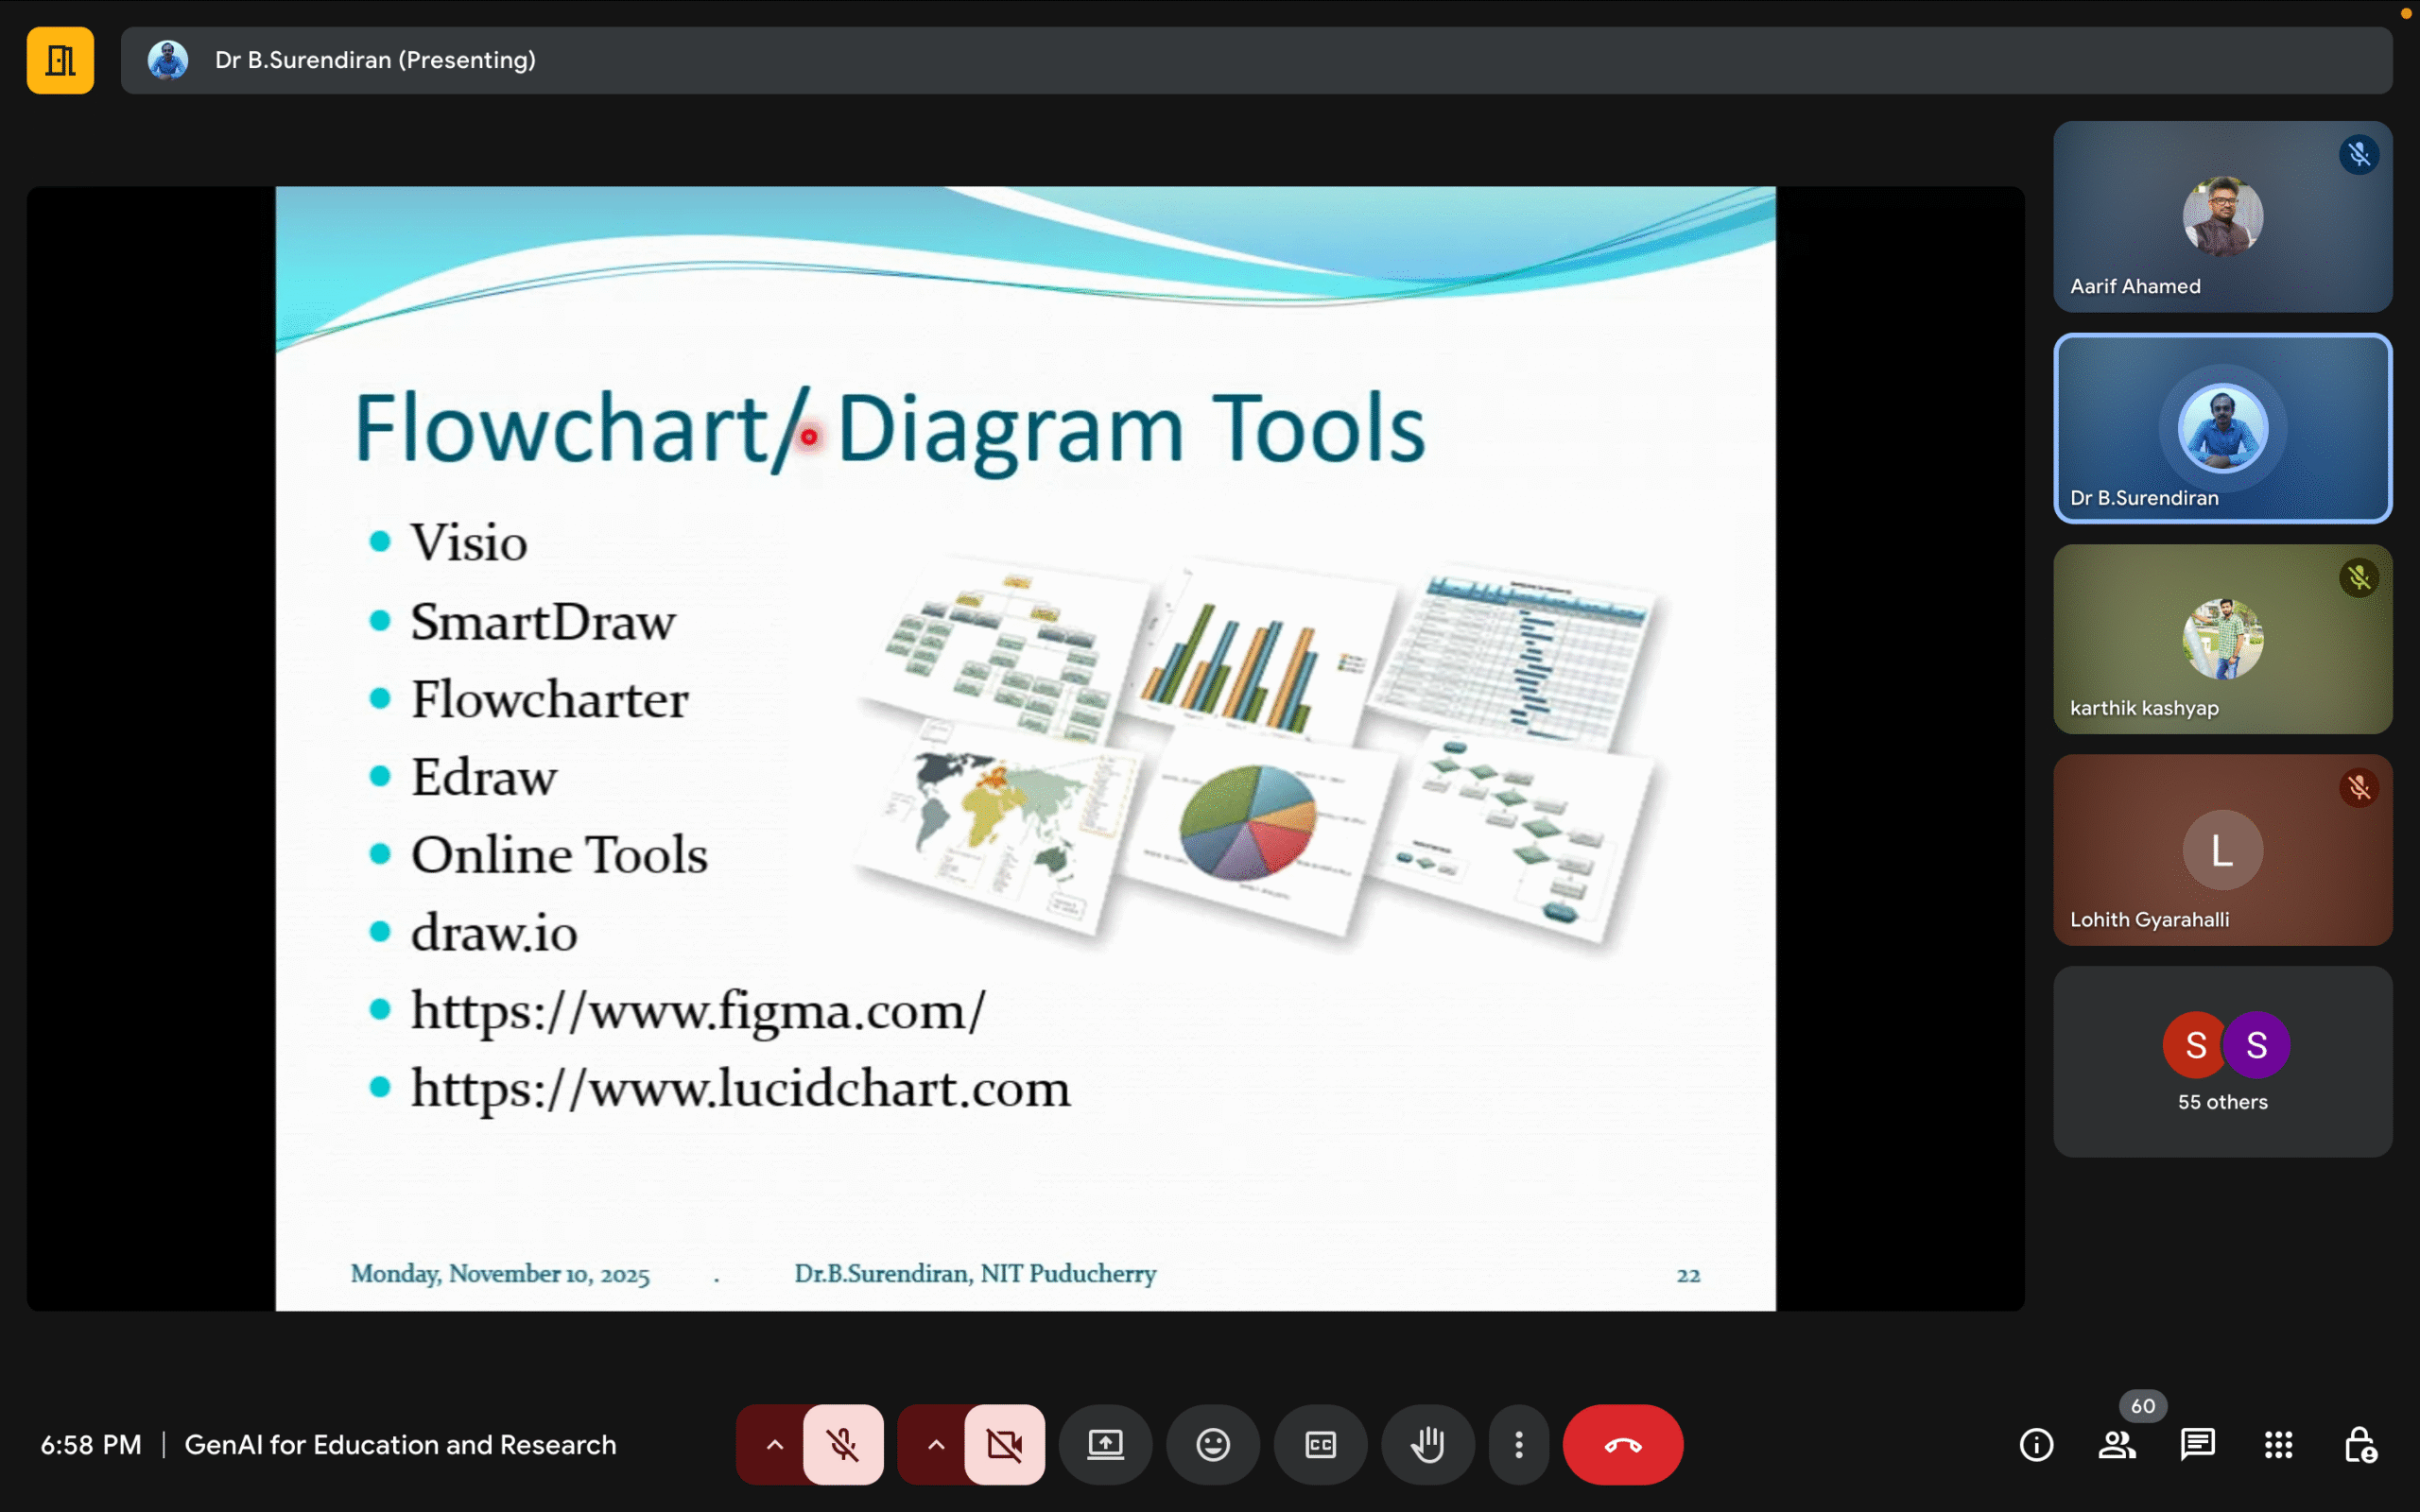This screenshot has width=2420, height=1512.
Task: Expand audio settings chevron
Action: (774, 1444)
